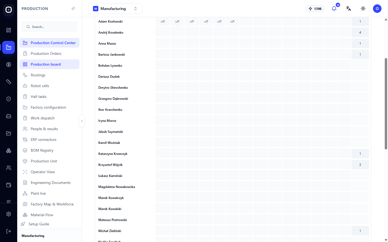Screen dimensions: 388x242
Task: Click the vertical scrollbar thumb
Action: tap(386, 104)
